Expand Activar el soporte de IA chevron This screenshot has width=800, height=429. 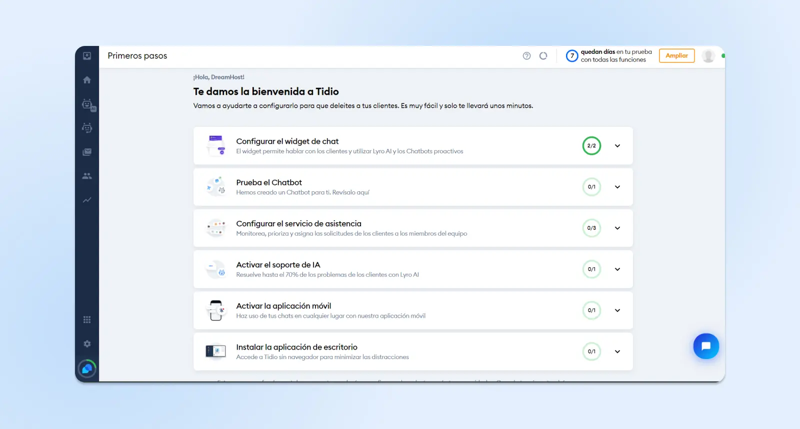[617, 269]
